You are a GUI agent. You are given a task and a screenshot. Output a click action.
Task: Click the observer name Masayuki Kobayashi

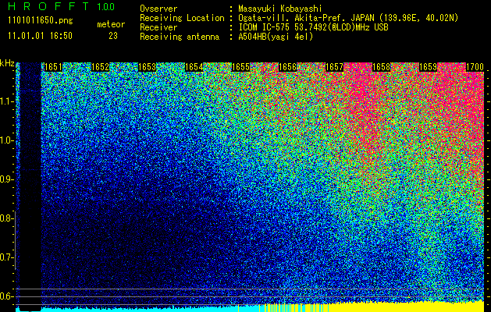tap(280, 9)
